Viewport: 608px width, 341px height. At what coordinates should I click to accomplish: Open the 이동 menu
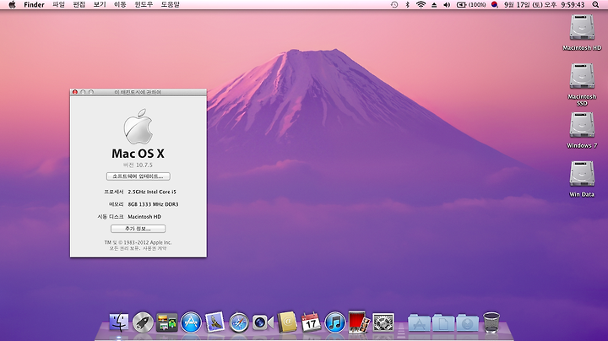(x=120, y=5)
